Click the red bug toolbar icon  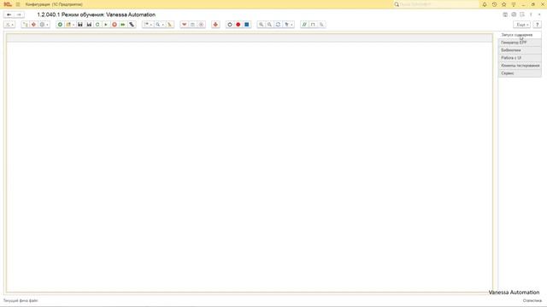click(215, 25)
